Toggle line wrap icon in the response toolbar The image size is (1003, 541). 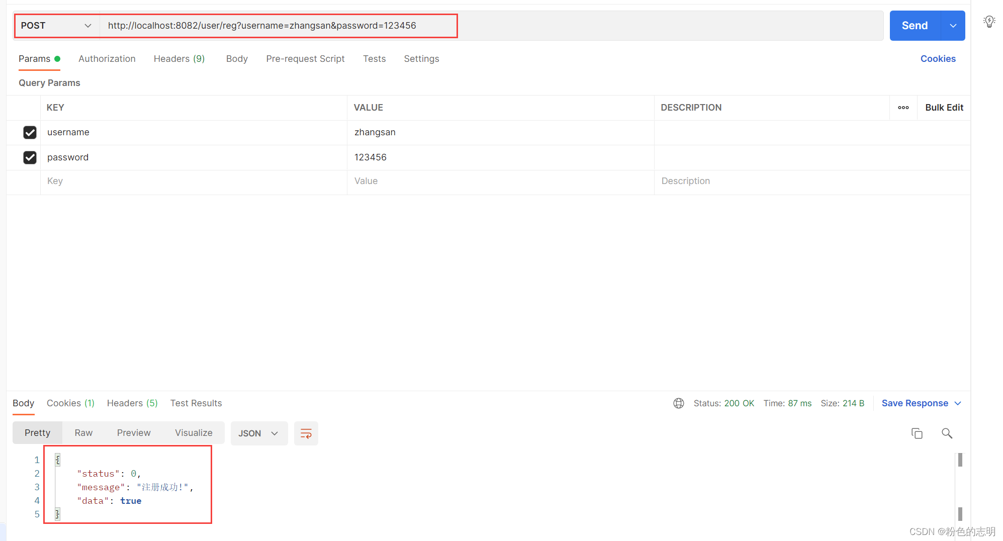[306, 433]
